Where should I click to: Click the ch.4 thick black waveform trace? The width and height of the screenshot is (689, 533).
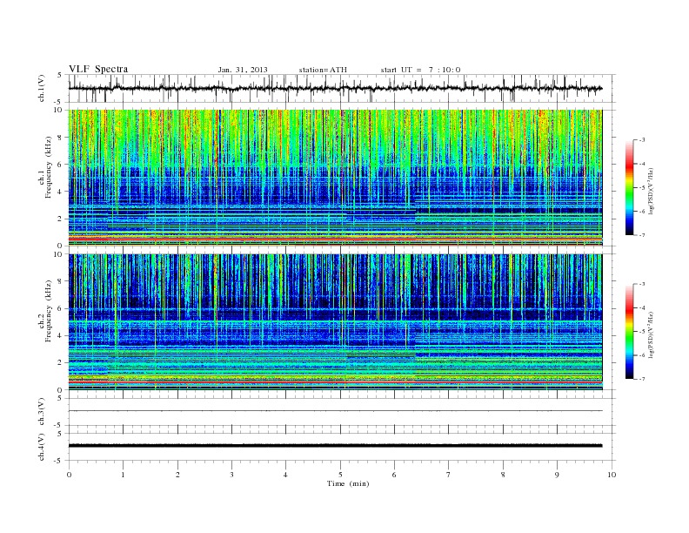pyautogui.click(x=335, y=446)
